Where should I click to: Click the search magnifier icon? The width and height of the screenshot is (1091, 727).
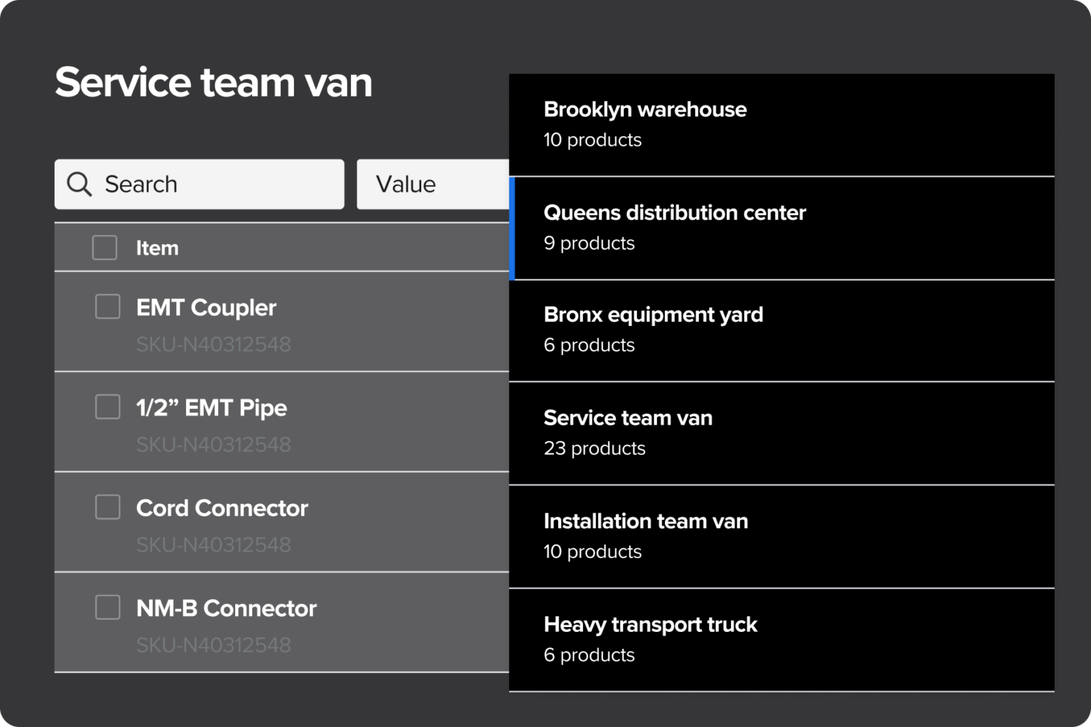pos(79,184)
